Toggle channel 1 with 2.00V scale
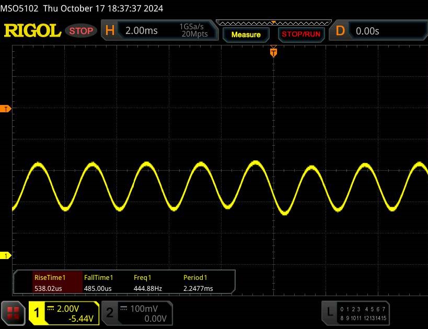The image size is (428, 329). (x=64, y=313)
